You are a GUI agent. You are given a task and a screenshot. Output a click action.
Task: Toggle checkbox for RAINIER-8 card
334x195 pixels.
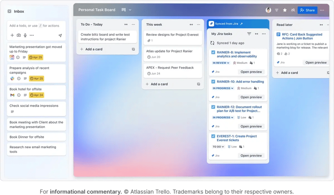point(213,52)
